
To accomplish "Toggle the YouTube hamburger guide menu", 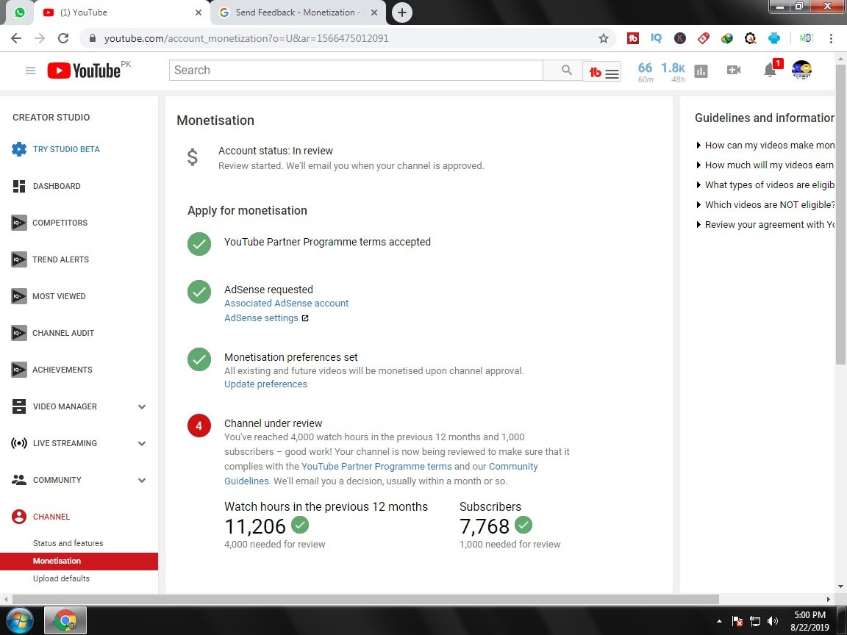I will 30,71.
